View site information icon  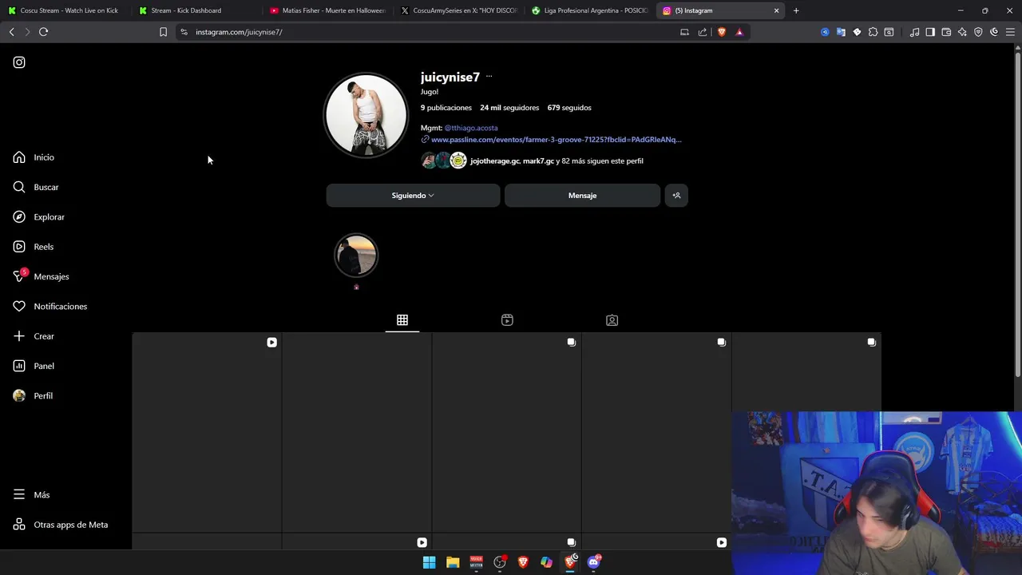tap(184, 32)
